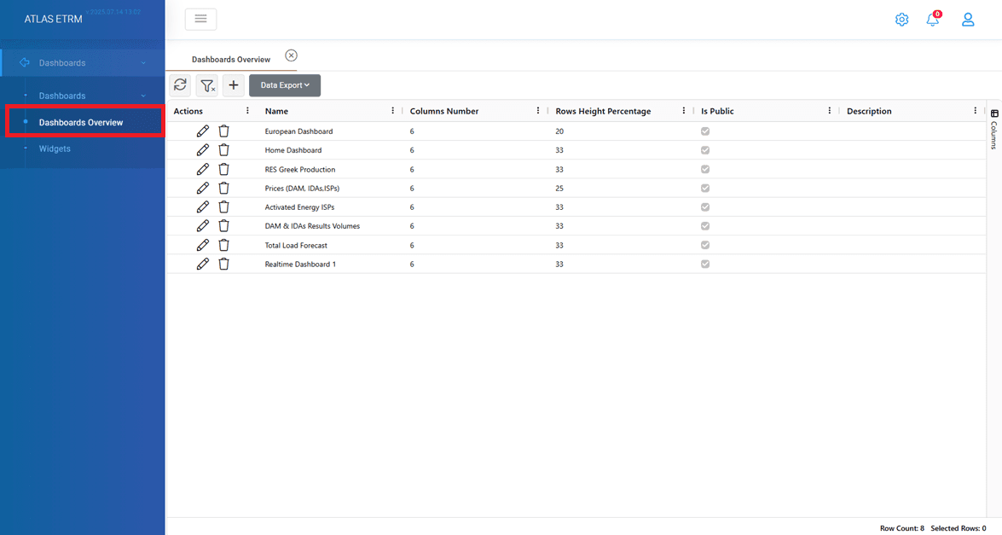This screenshot has height=535, width=1002.
Task: Toggle Is Public for Total Load Forecast
Action: tap(705, 245)
